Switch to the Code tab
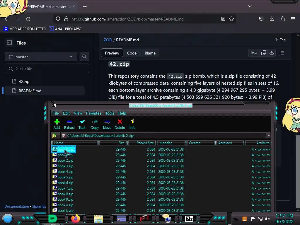 [132, 53]
